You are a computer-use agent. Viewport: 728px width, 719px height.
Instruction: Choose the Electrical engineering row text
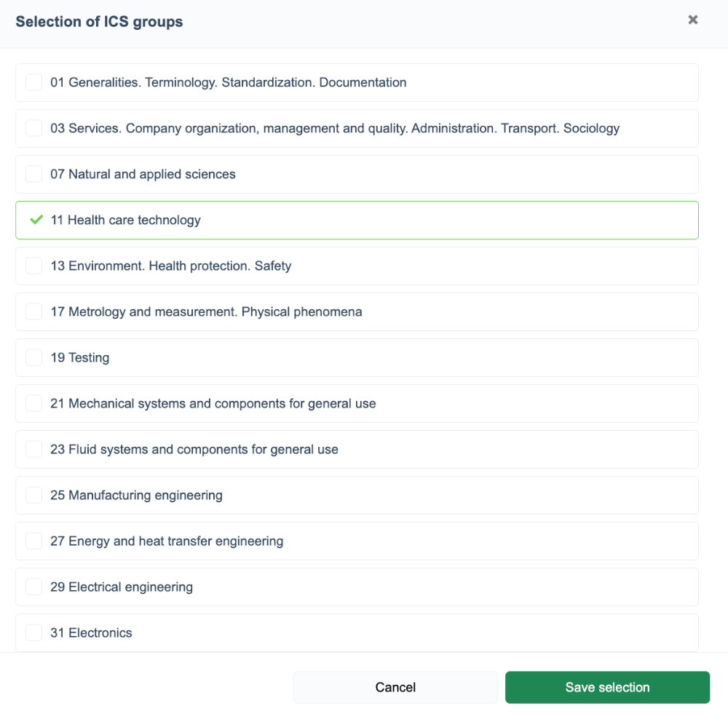[x=122, y=587]
